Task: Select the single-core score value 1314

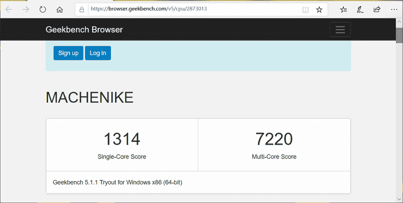Action: 122,139
